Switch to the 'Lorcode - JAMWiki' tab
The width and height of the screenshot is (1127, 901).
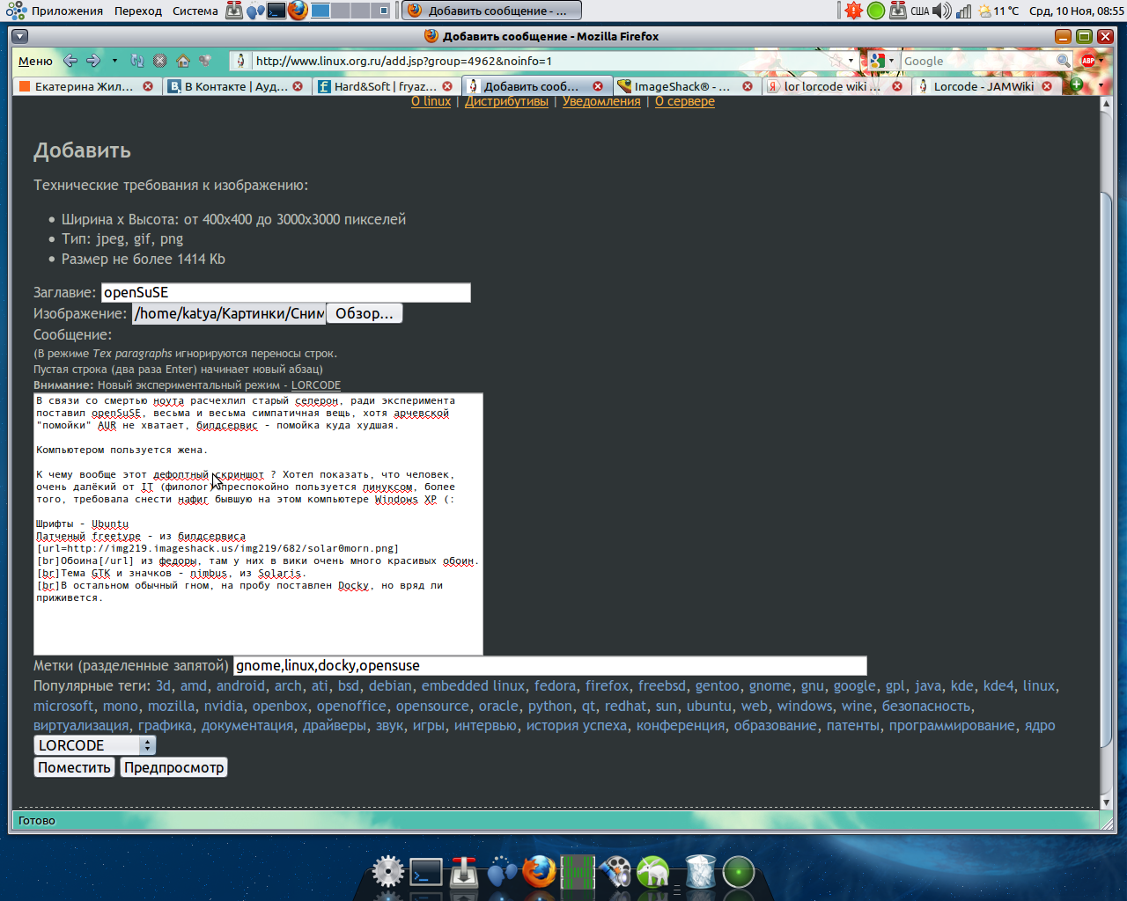[x=983, y=86]
